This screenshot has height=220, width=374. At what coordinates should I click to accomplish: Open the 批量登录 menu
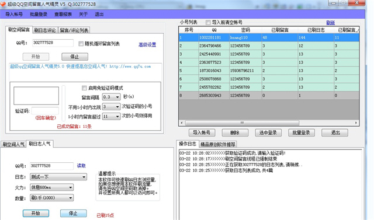click(39, 14)
